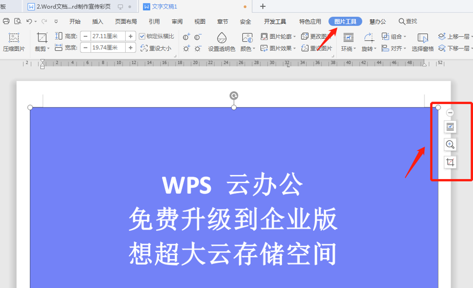Image resolution: width=473 pixels, height=288 pixels.
Task: Decrease the picture width with minus button
Action: [86, 47]
